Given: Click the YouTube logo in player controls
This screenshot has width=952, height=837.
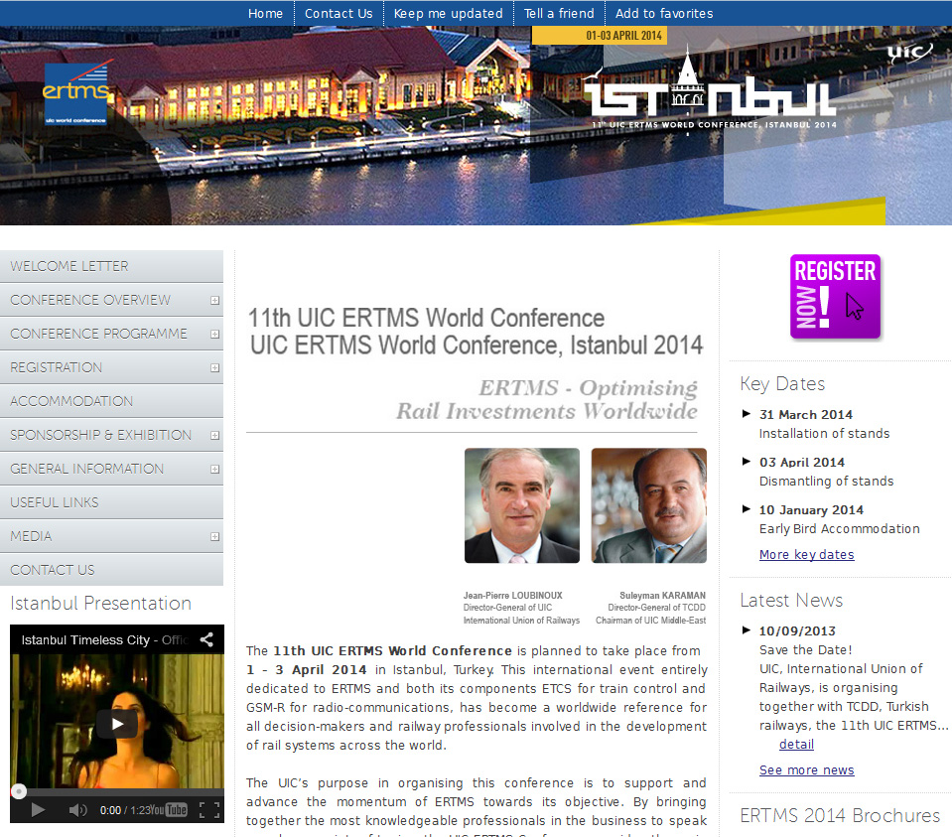Looking at the screenshot, I should point(175,810).
